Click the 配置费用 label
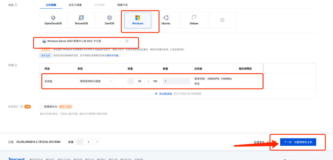 coord(259,142)
